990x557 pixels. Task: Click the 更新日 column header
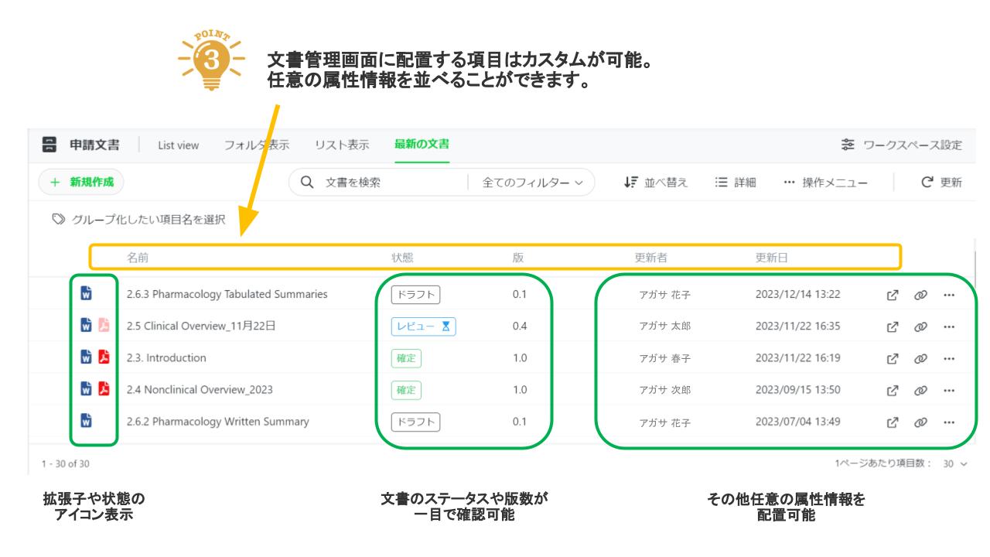pyautogui.click(x=773, y=257)
